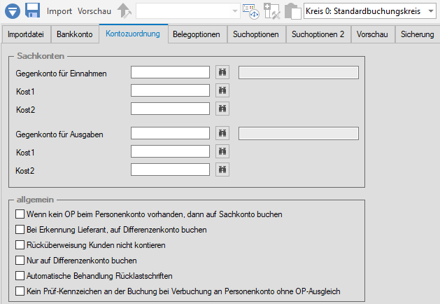The image size is (440, 304).
Task: Click the grey description box beside Gegenkonto für Einnahmen
Action: tap(299, 72)
